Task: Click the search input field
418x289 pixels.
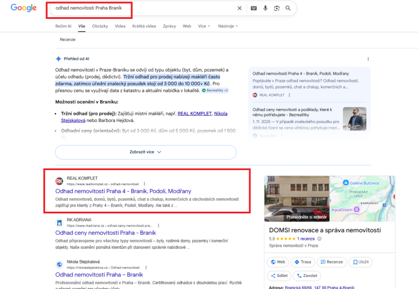Action: (141, 8)
